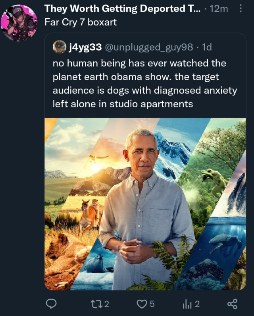The image size is (254, 316).
Task: Click the view count number beside the chart
Action: click(197, 304)
